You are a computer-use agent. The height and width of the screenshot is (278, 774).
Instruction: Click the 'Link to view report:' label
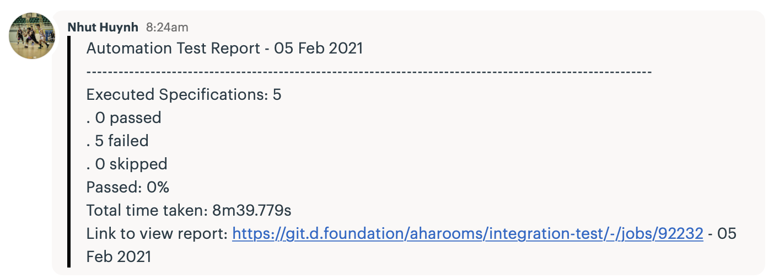click(x=157, y=234)
